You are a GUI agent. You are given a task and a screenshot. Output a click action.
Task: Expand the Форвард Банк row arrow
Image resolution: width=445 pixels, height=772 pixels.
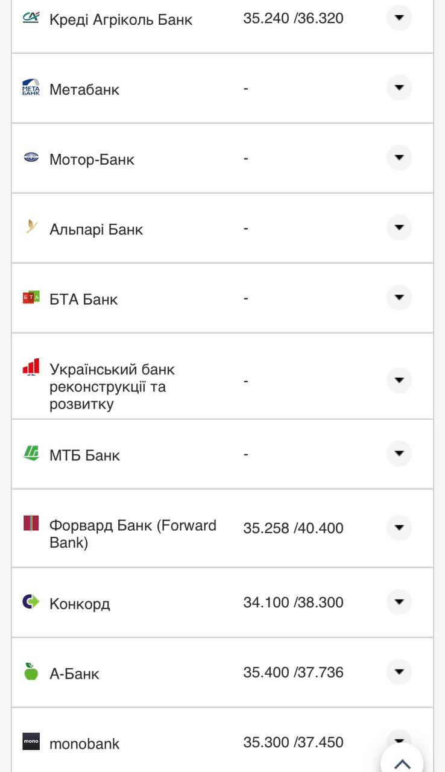click(399, 528)
